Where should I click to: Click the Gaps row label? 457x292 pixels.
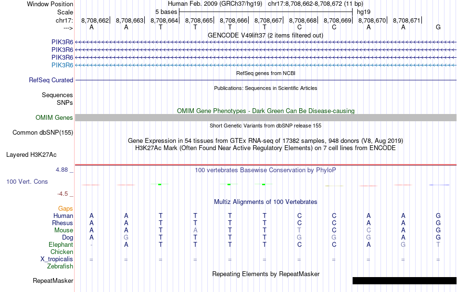65,208
